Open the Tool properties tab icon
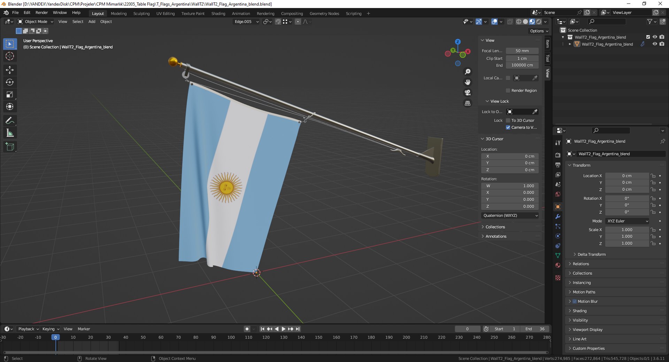This screenshot has height=362, width=669. (x=558, y=142)
